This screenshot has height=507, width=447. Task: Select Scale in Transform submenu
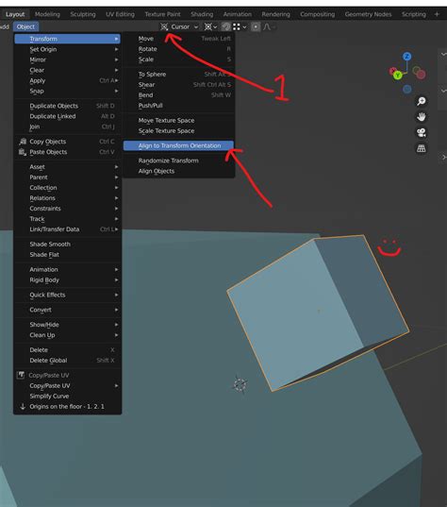(x=178, y=59)
